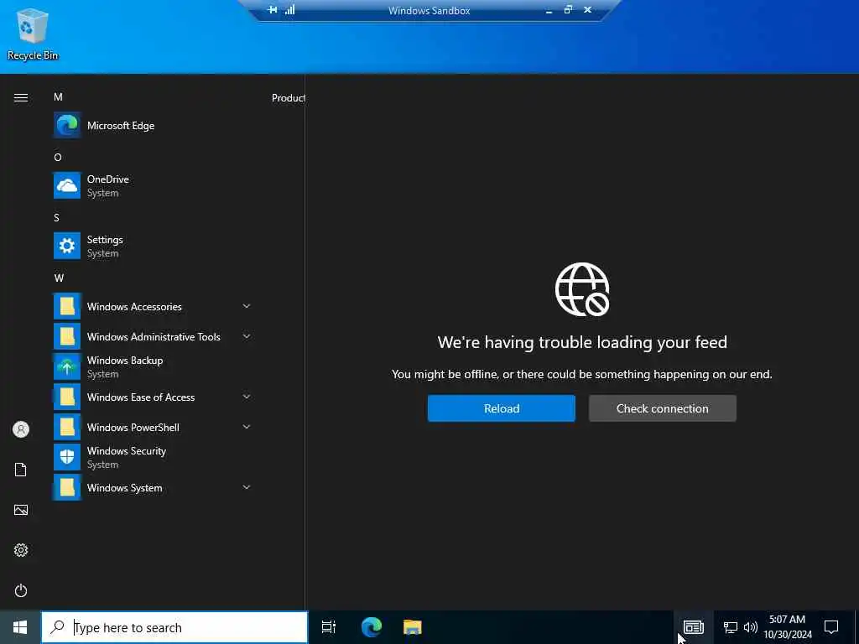Click the pin icon on the Sandbox connection bar

(x=273, y=10)
